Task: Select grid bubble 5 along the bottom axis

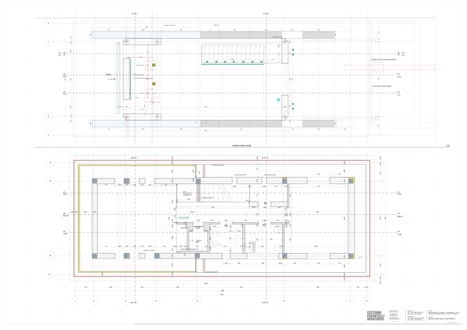Action: (197, 301)
